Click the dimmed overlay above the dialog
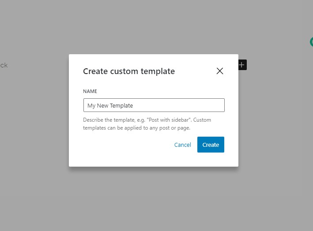313x231 pixels. 154,26
